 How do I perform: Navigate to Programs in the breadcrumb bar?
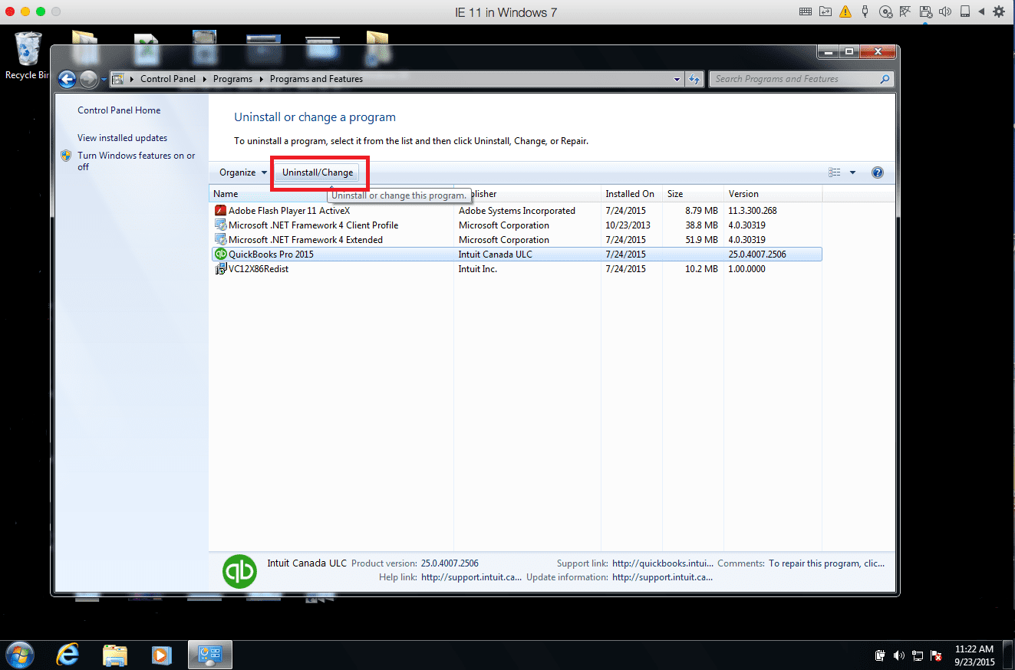(232, 78)
